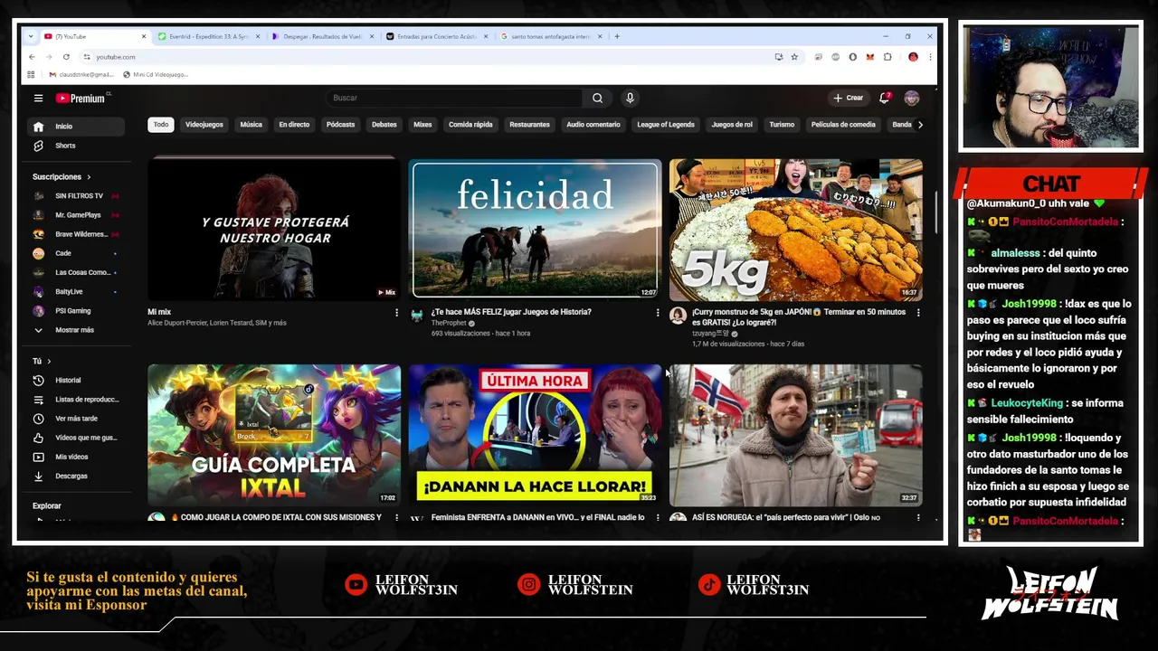Open the new tab plus button

[617, 36]
